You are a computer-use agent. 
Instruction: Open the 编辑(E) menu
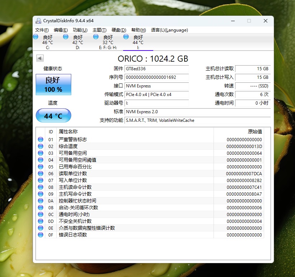click(x=61, y=30)
